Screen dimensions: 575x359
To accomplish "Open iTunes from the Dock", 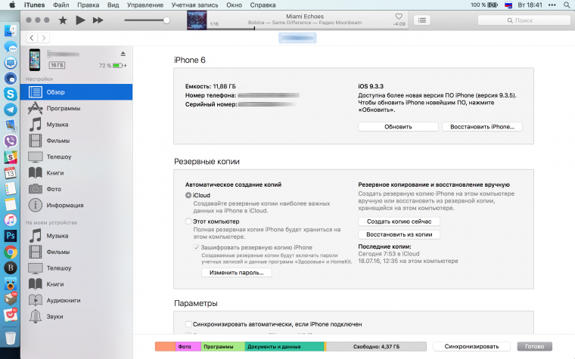I will click(11, 220).
